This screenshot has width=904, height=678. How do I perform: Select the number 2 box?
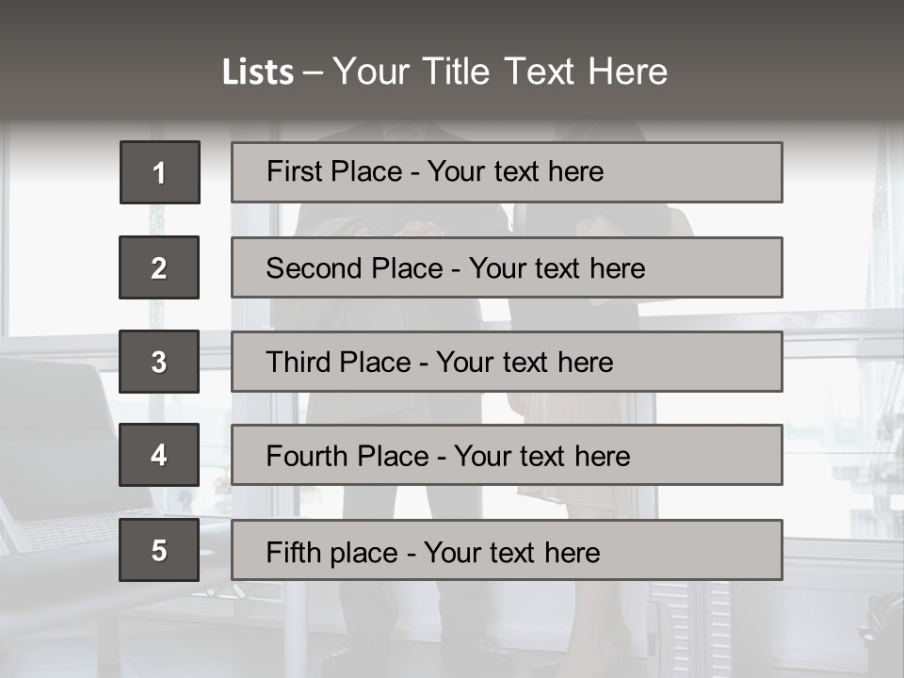coord(159,267)
